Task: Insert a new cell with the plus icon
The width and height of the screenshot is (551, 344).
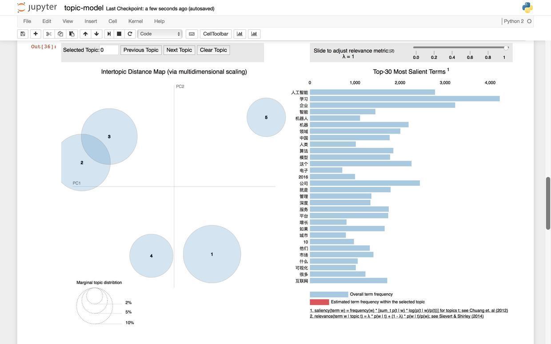Action: coord(36,34)
